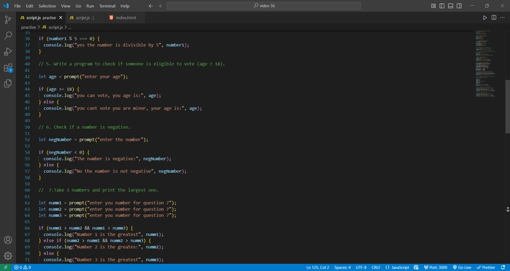Change Spaces: 4 indentation setting
The width and height of the screenshot is (510, 271).
(x=342, y=267)
